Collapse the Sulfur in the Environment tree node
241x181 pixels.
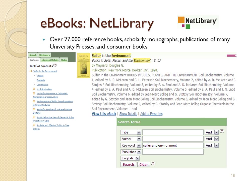31,71
